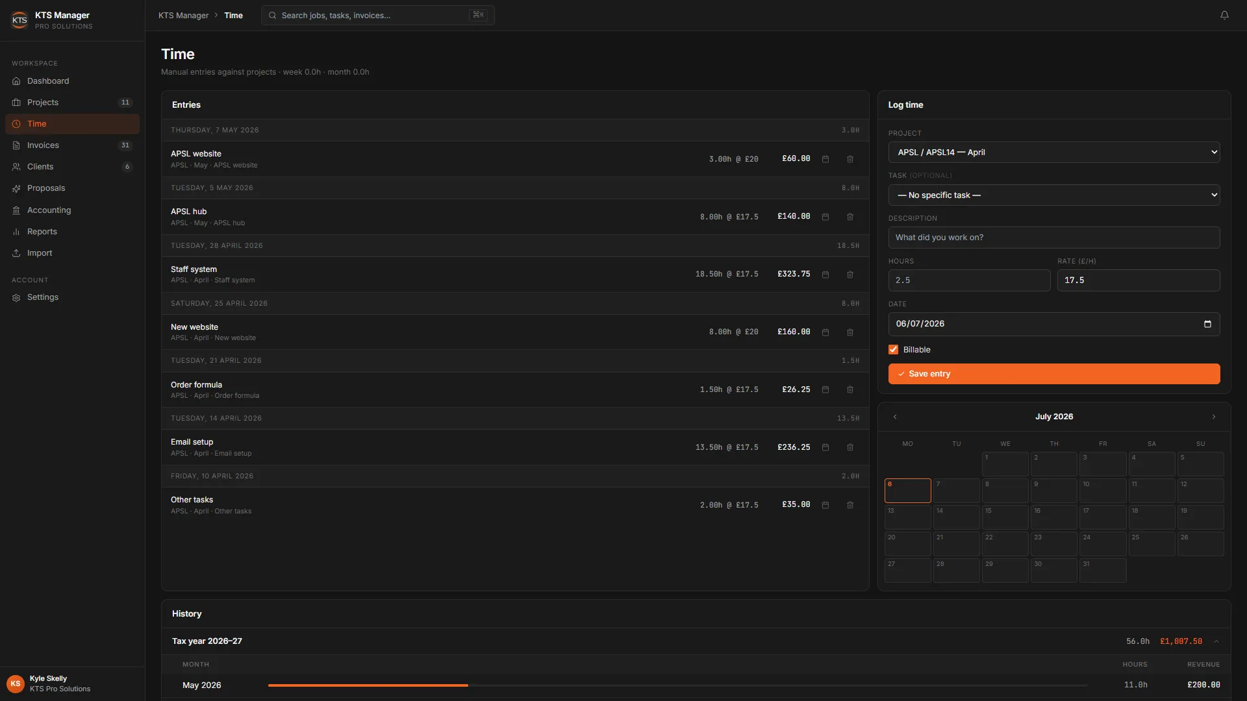Click the Description input field
The width and height of the screenshot is (1247, 701).
[1053, 238]
